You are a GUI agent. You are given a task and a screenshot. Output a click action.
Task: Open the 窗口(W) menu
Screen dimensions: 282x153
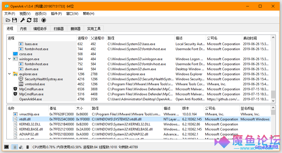[x=72, y=14]
